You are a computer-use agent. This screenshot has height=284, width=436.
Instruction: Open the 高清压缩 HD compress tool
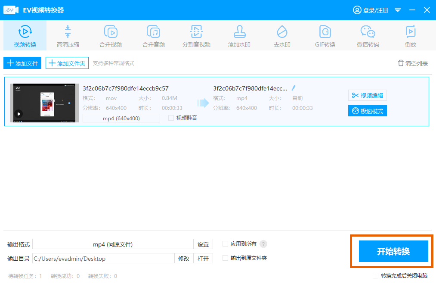68,36
